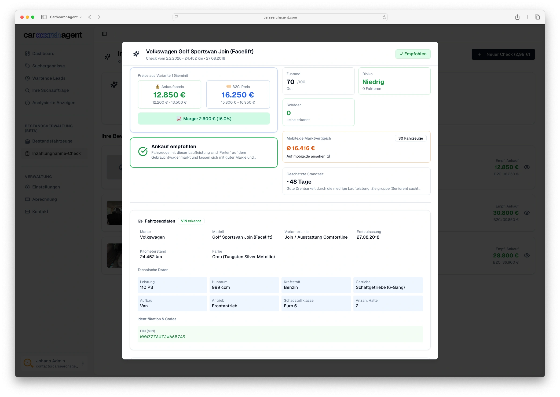Click the Safari back arrow
Viewport: 560px width, 397px height.
coord(90,17)
